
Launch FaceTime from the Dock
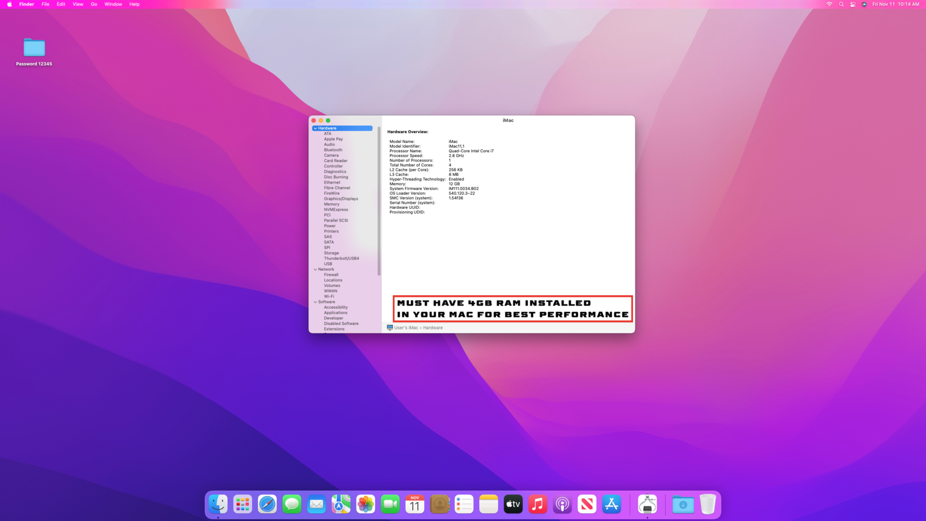(390, 504)
